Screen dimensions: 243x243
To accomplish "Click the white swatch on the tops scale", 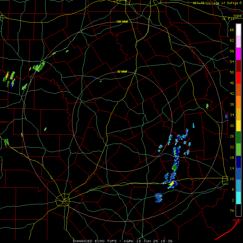I will (238, 30).
